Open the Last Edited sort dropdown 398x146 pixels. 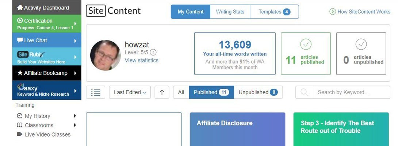[x=130, y=92]
